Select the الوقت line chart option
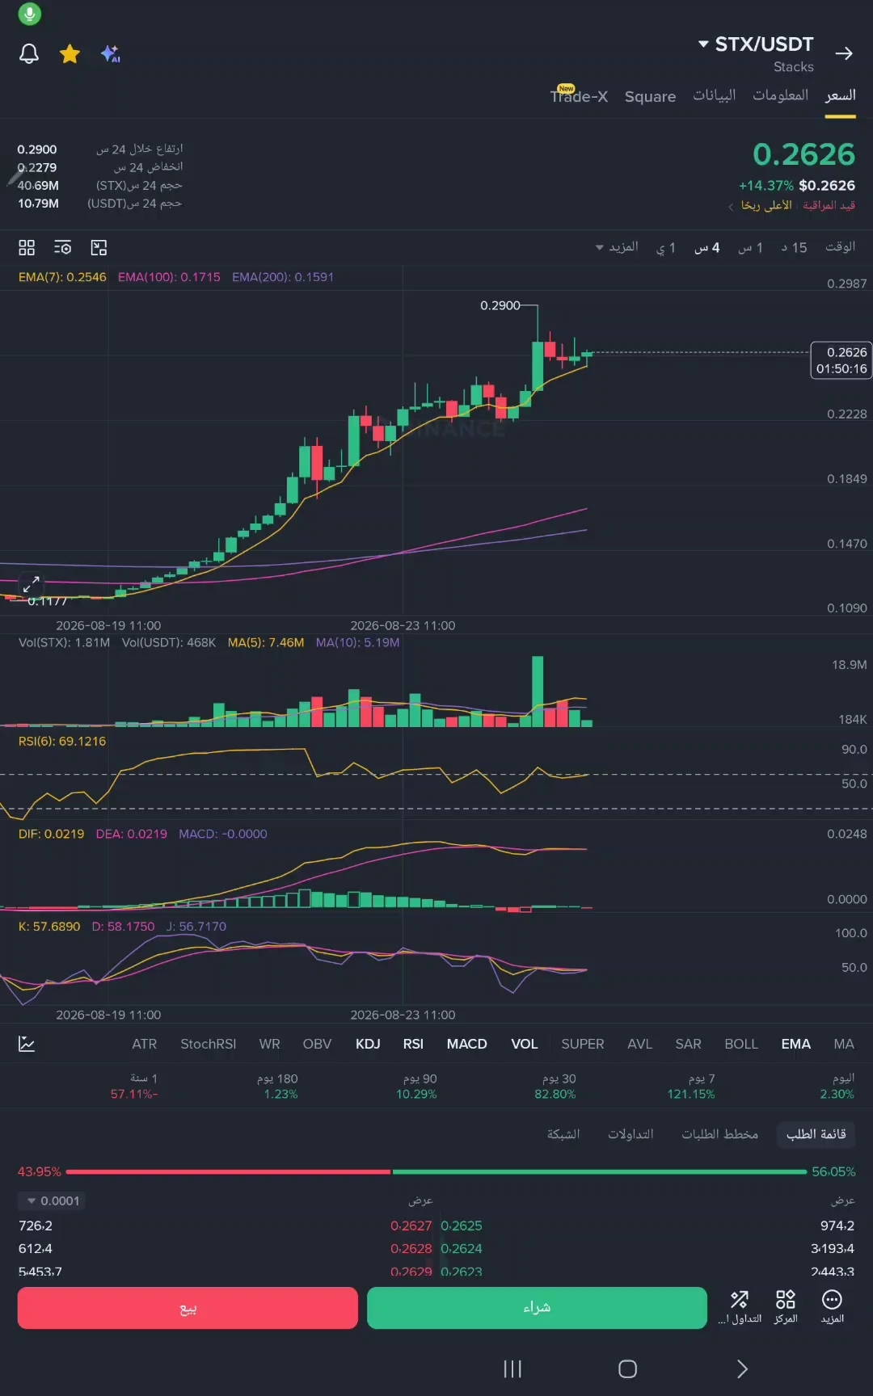This screenshot has height=1396, width=873. tap(840, 246)
